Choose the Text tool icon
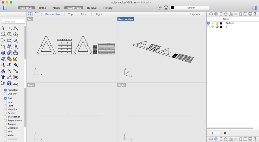Viewport: 259px width, 142px height. [3, 77]
